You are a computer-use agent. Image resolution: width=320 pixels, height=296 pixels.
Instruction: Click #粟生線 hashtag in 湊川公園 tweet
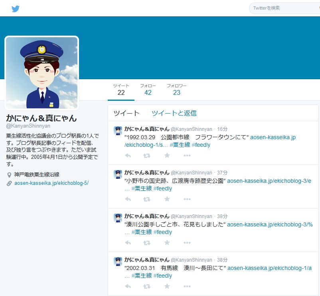tap(142, 232)
